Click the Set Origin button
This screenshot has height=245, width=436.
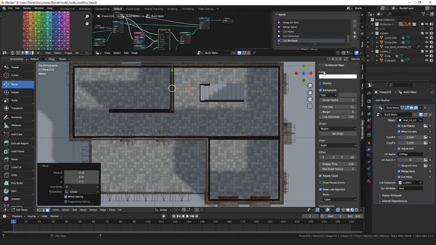point(338,133)
